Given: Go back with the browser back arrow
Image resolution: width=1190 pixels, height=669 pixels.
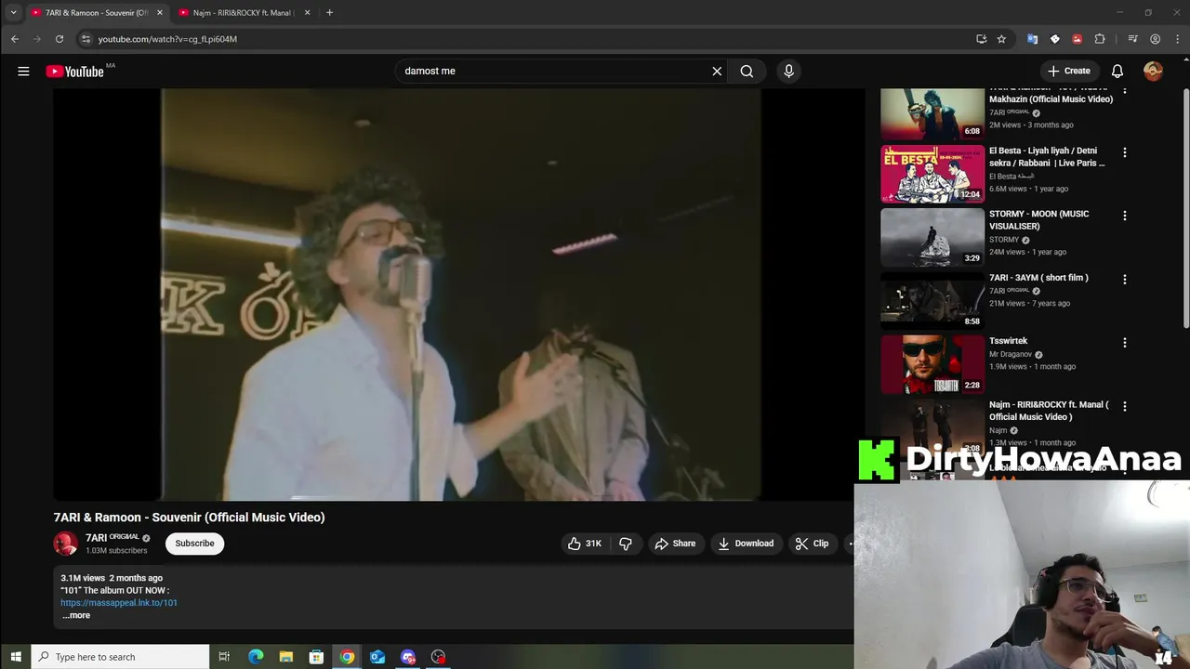Looking at the screenshot, I should [x=15, y=39].
